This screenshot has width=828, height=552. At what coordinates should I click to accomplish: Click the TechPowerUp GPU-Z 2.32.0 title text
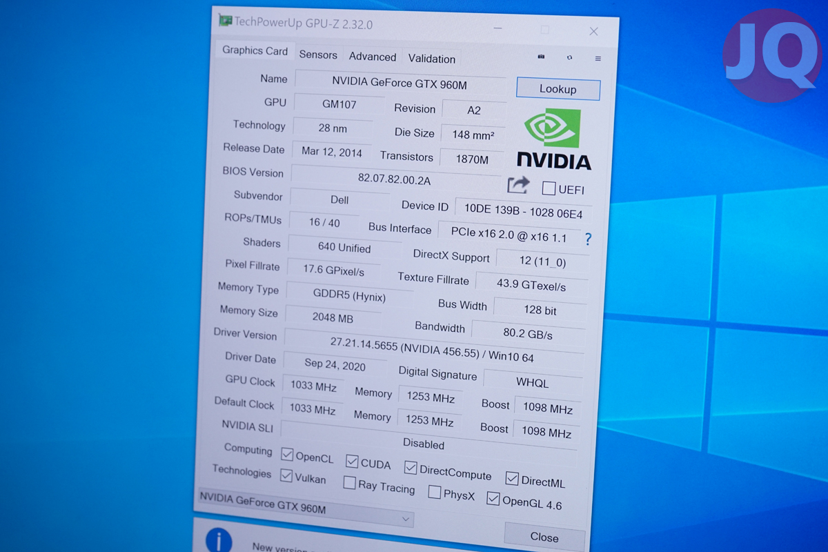click(x=304, y=23)
